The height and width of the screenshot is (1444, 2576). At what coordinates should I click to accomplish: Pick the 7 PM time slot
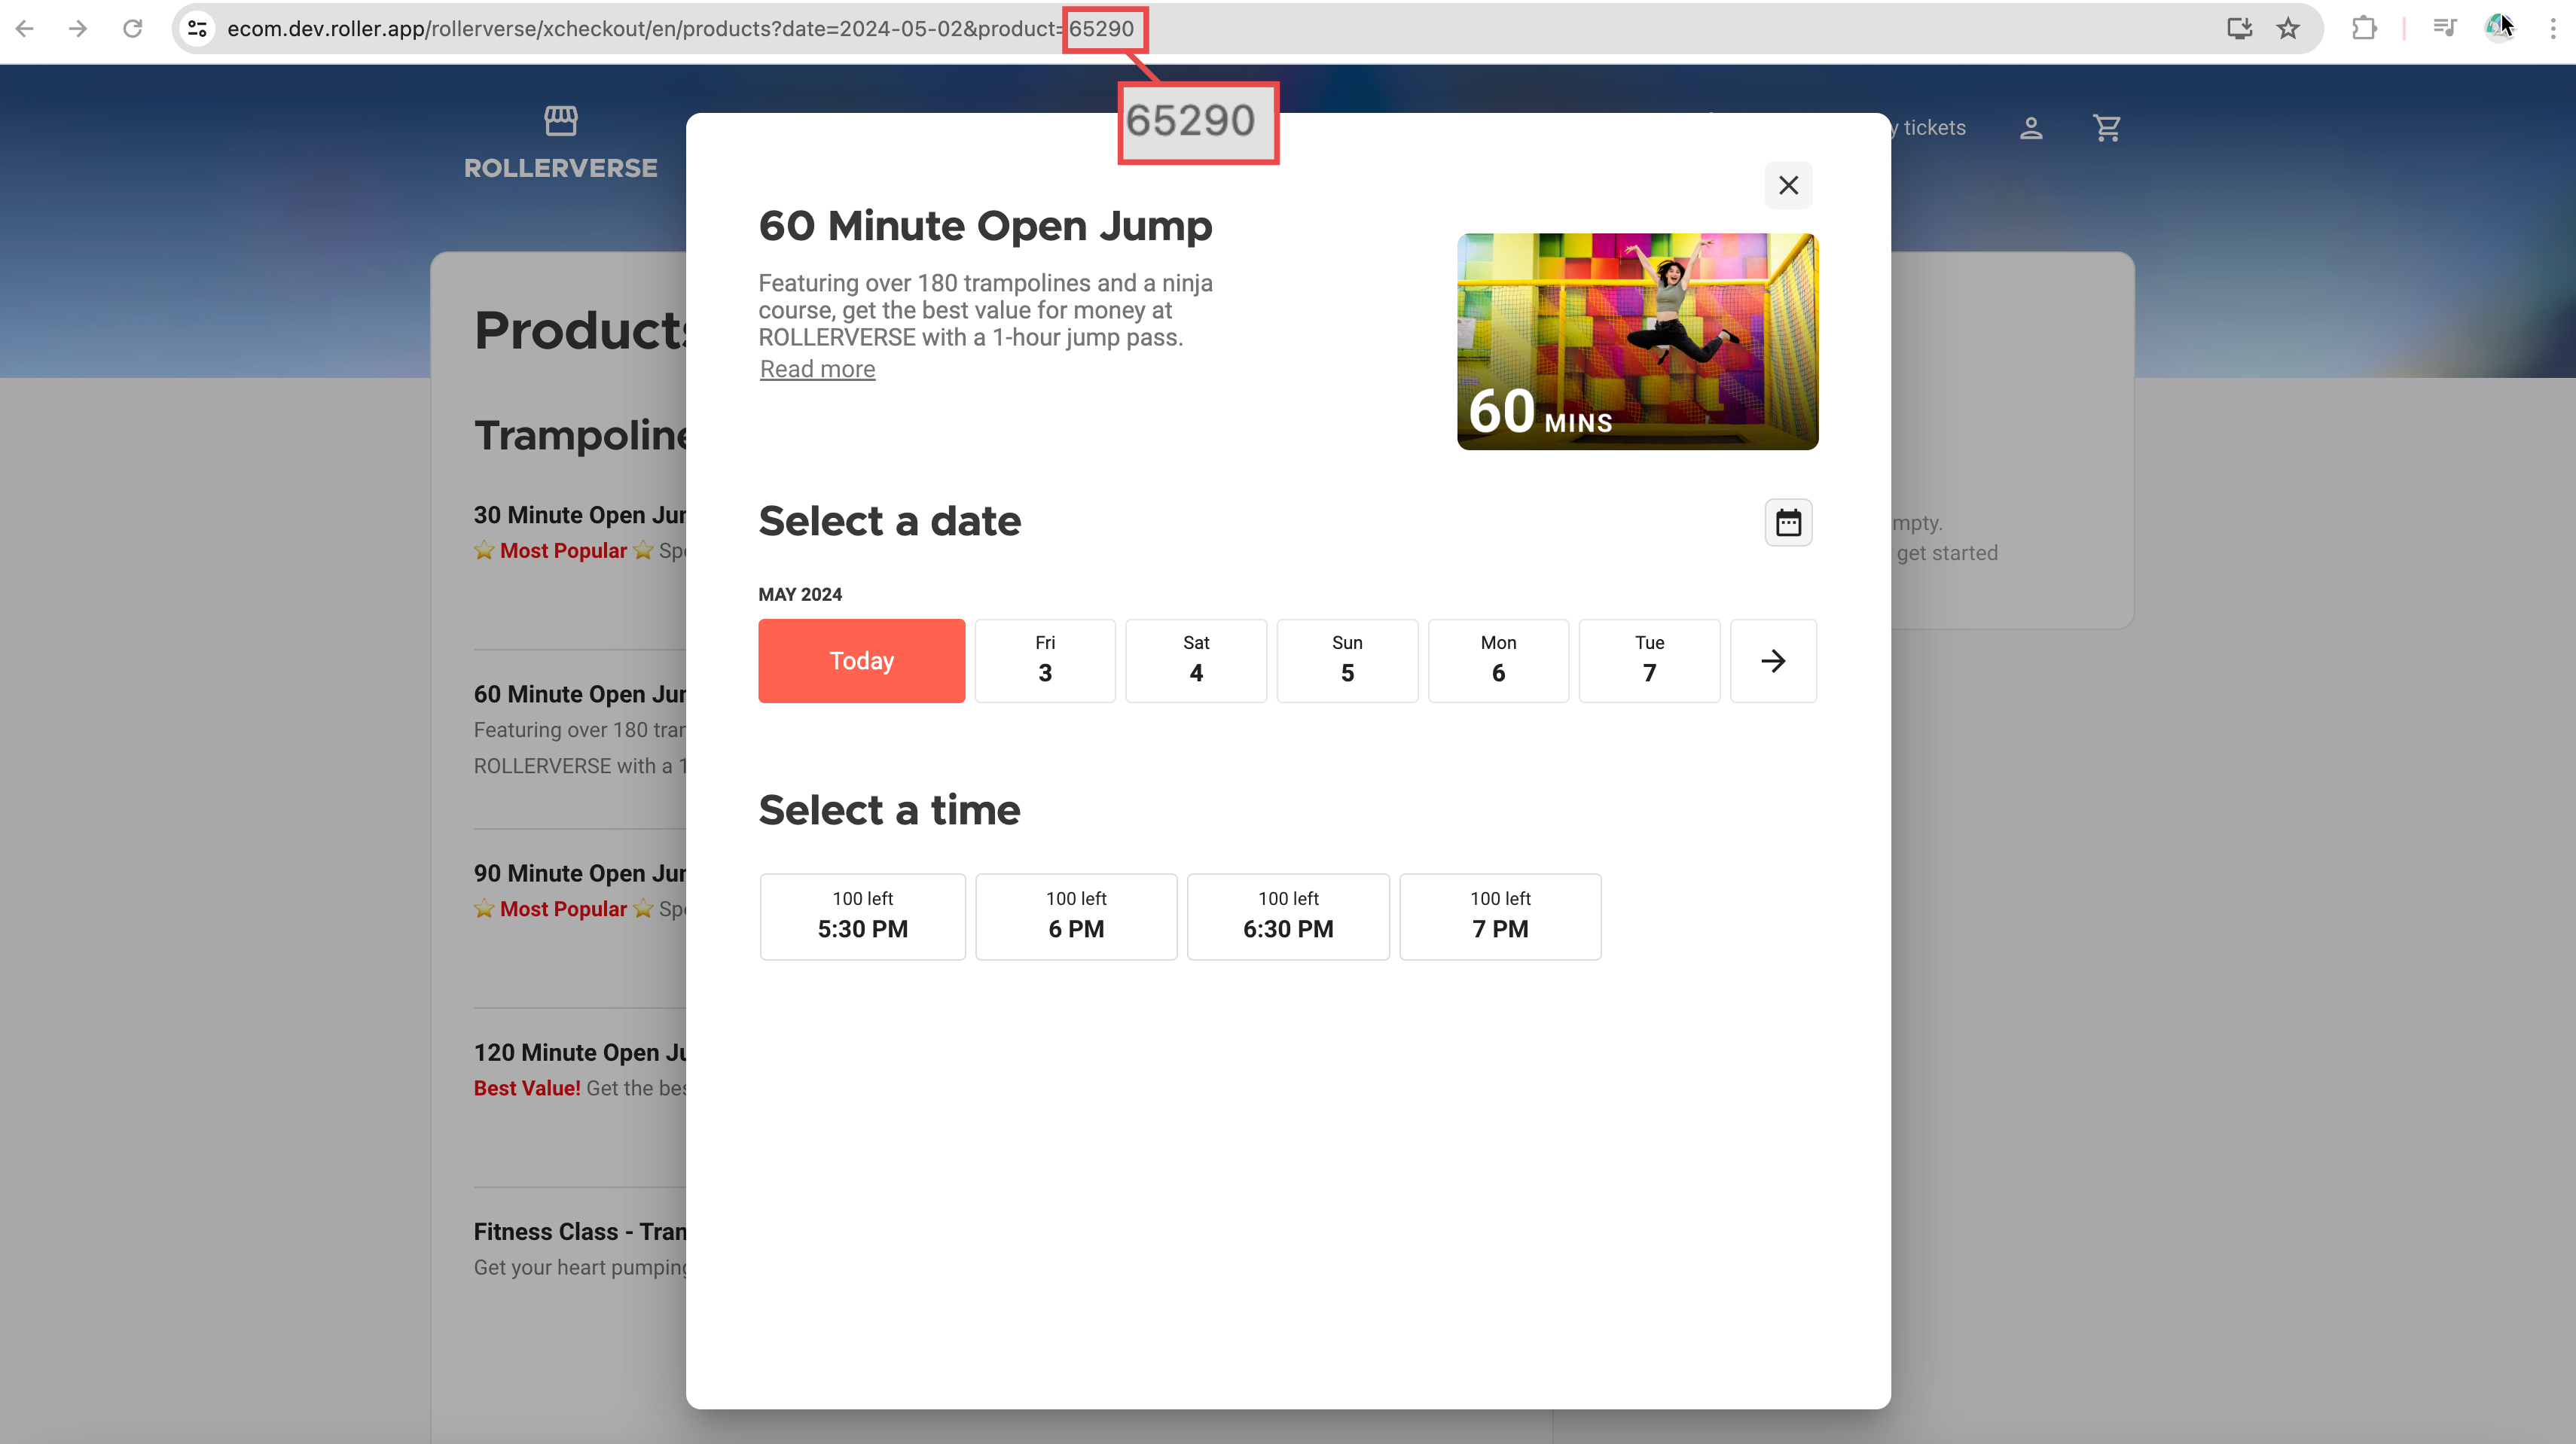(x=1500, y=916)
